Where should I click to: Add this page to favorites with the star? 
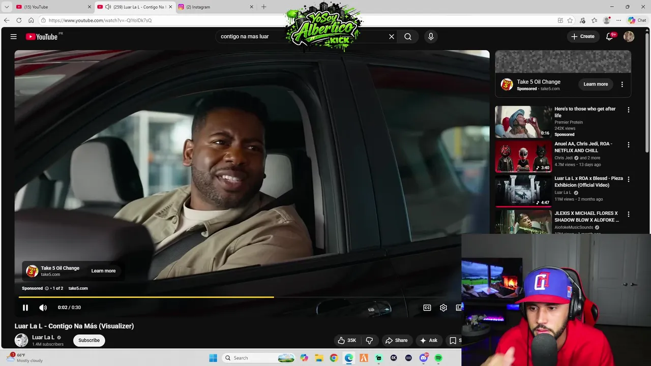[570, 20]
